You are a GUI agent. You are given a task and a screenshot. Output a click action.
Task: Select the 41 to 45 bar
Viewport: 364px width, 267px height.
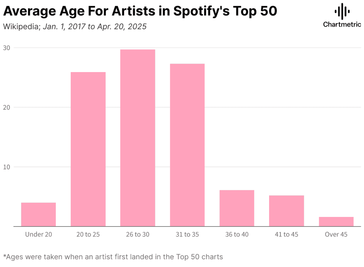point(287,211)
